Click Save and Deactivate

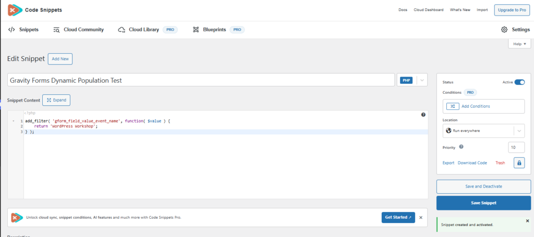pyautogui.click(x=483, y=186)
